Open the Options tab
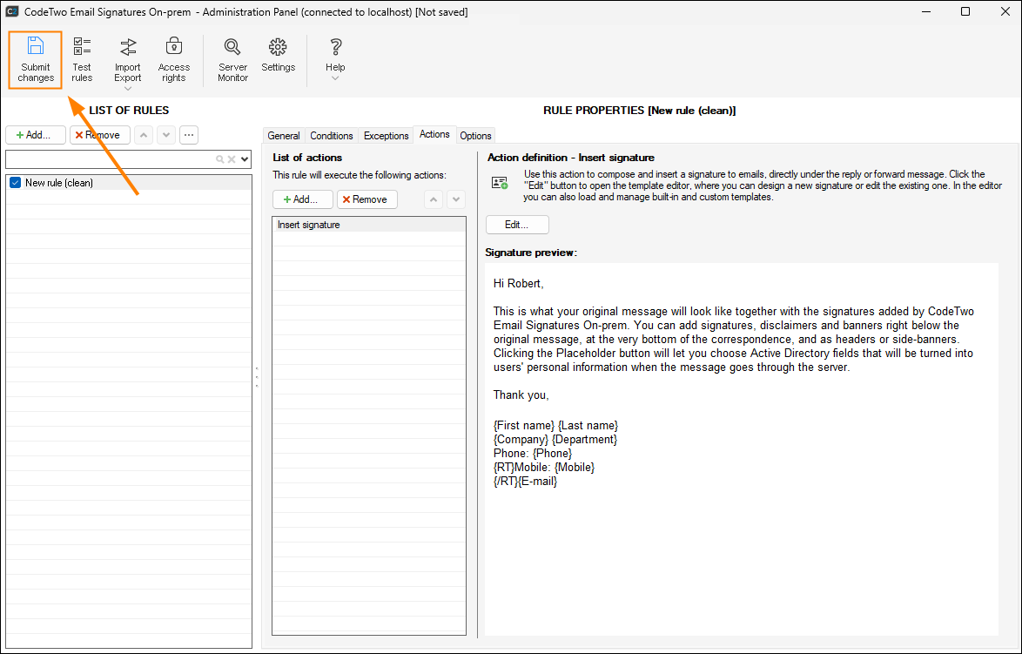This screenshot has height=654, width=1022. pyautogui.click(x=476, y=136)
